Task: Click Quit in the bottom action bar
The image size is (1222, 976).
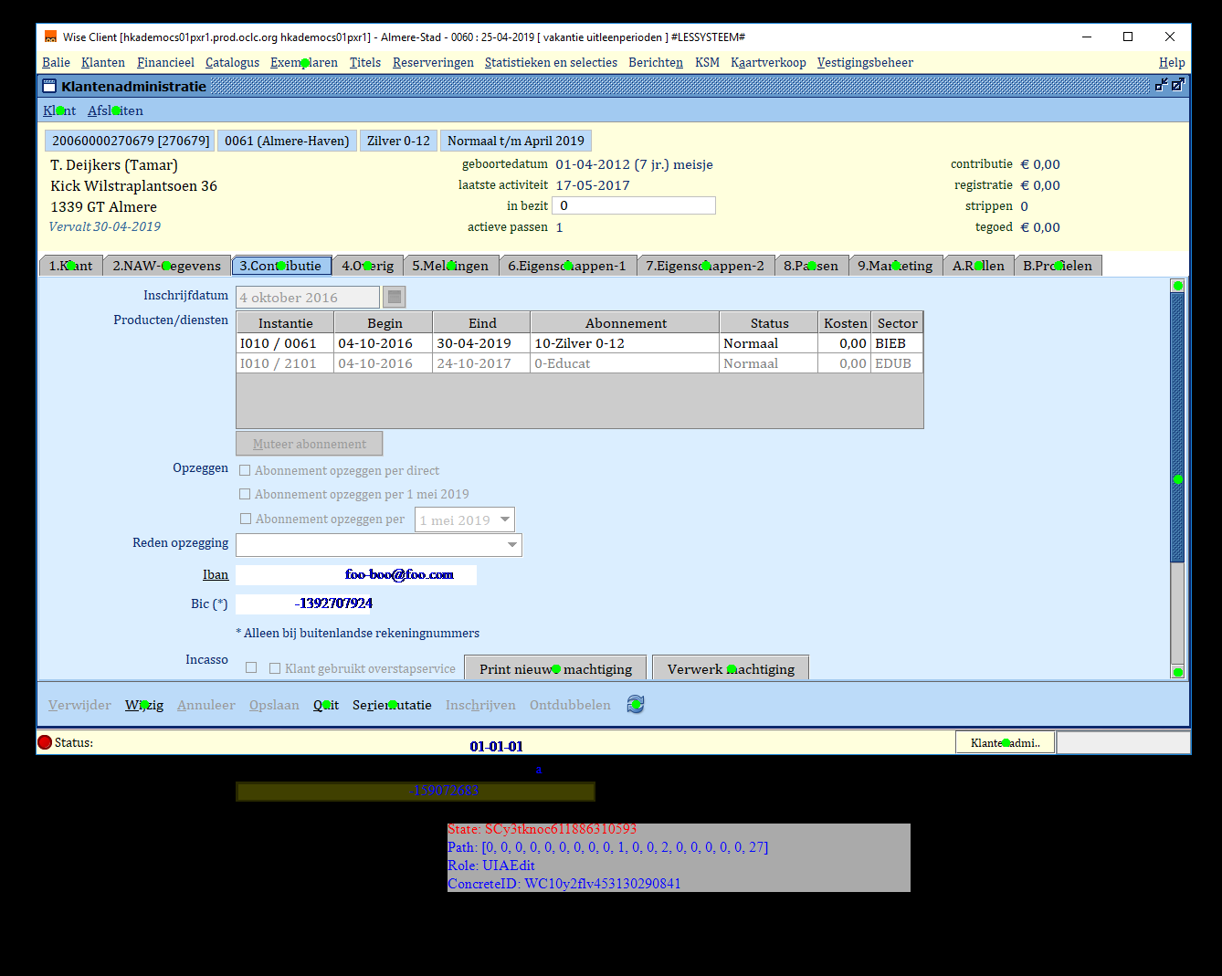Action: tap(326, 705)
